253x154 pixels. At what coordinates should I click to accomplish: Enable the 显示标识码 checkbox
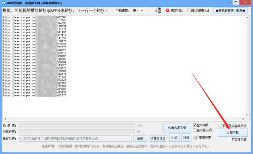click(x=195, y=130)
